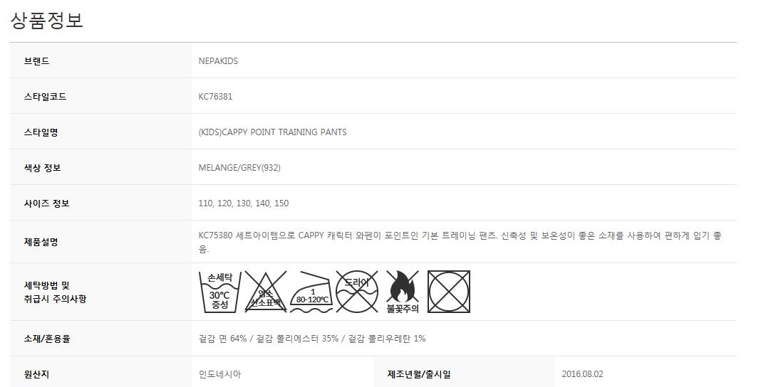Click the hand wash 30°C care icon

(219, 292)
